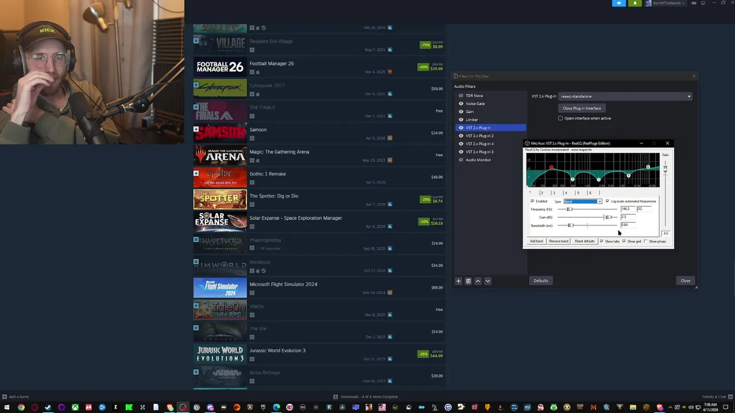Click the Frequency (Hz) slider handle
Viewport: 735px width, 413px height.
point(570,209)
